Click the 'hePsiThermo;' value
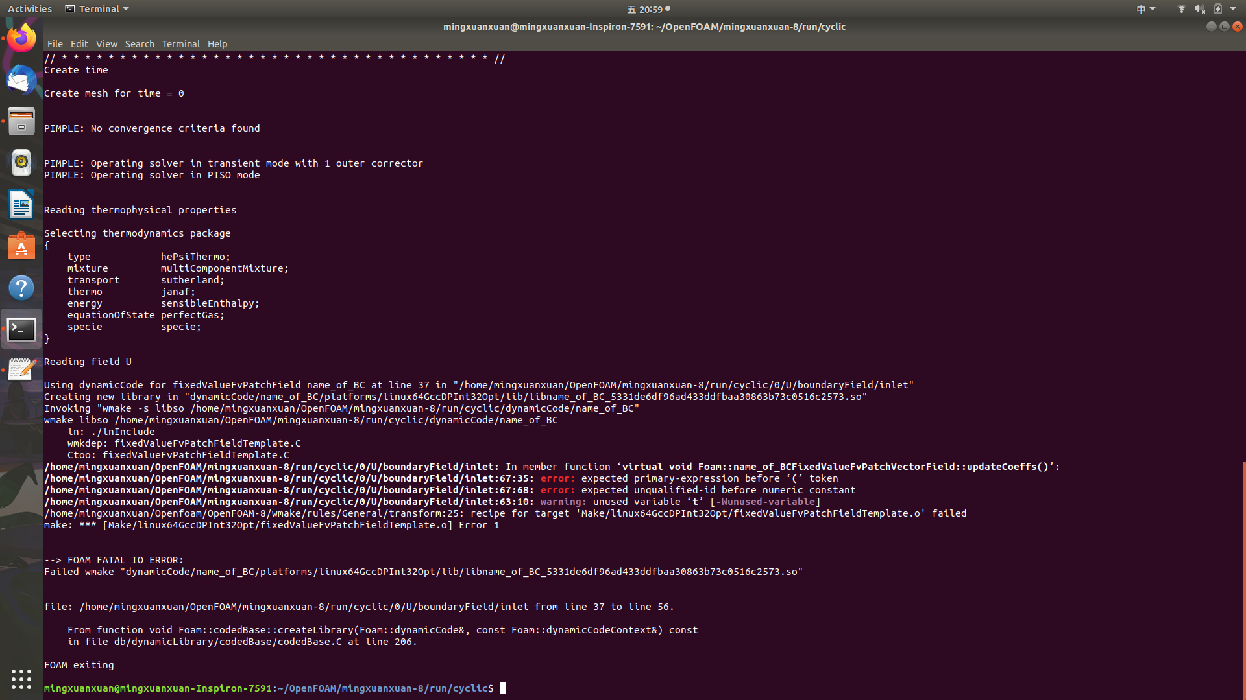 pyautogui.click(x=195, y=257)
